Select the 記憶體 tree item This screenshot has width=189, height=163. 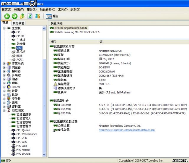point(21,44)
